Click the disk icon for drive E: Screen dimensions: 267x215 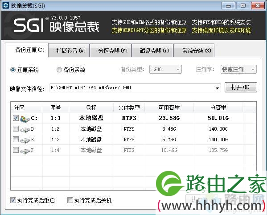tap(25, 140)
